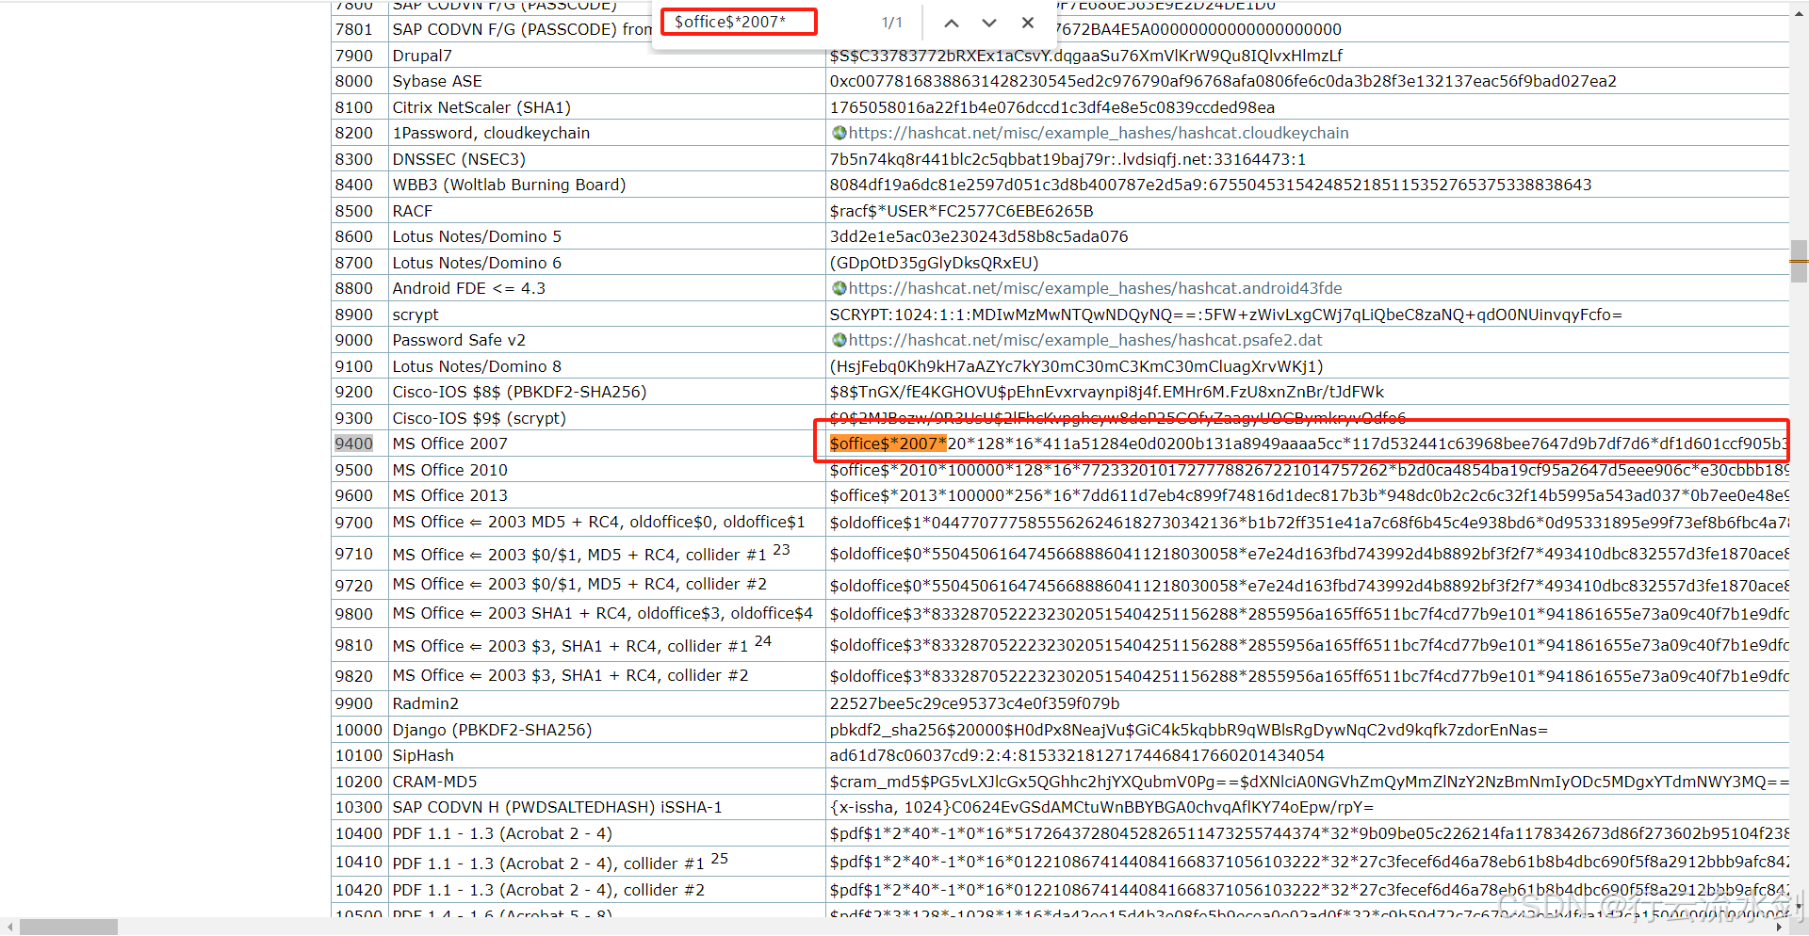Click globe icon beside android43fde link

pyautogui.click(x=839, y=289)
